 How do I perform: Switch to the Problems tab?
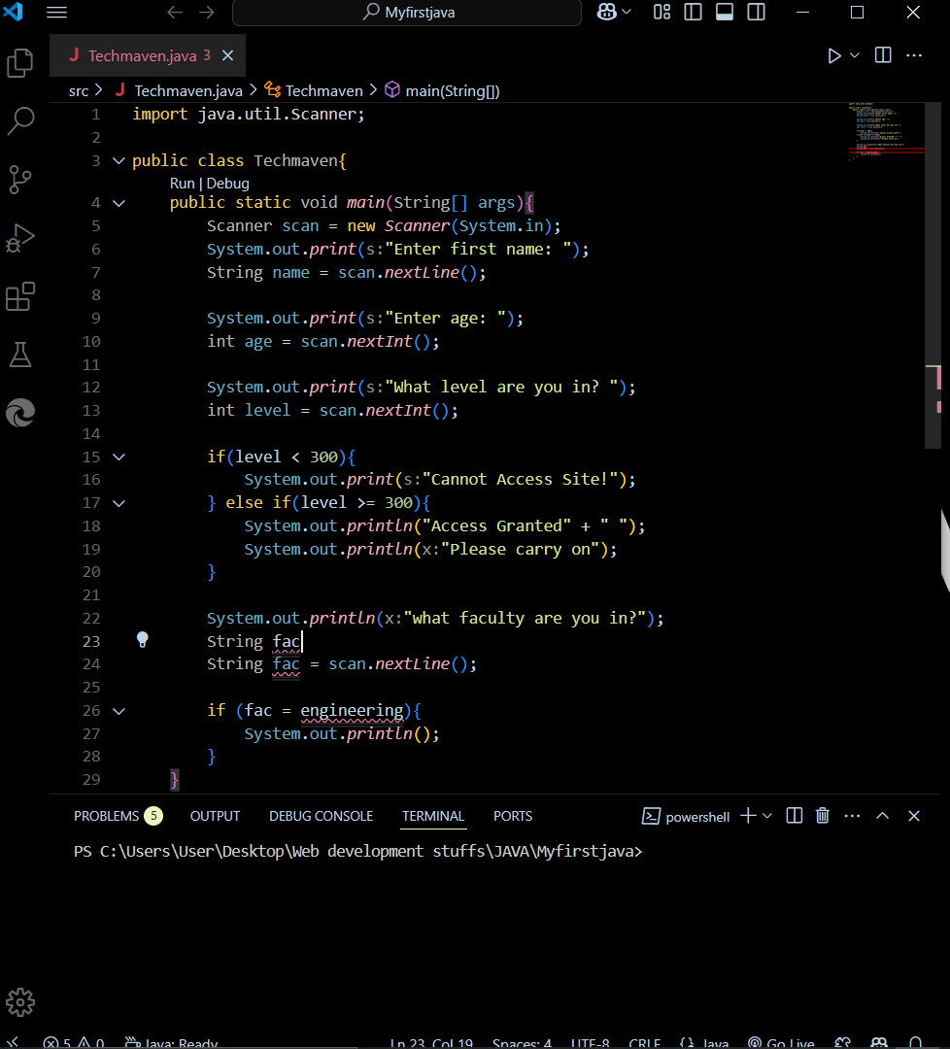point(118,816)
